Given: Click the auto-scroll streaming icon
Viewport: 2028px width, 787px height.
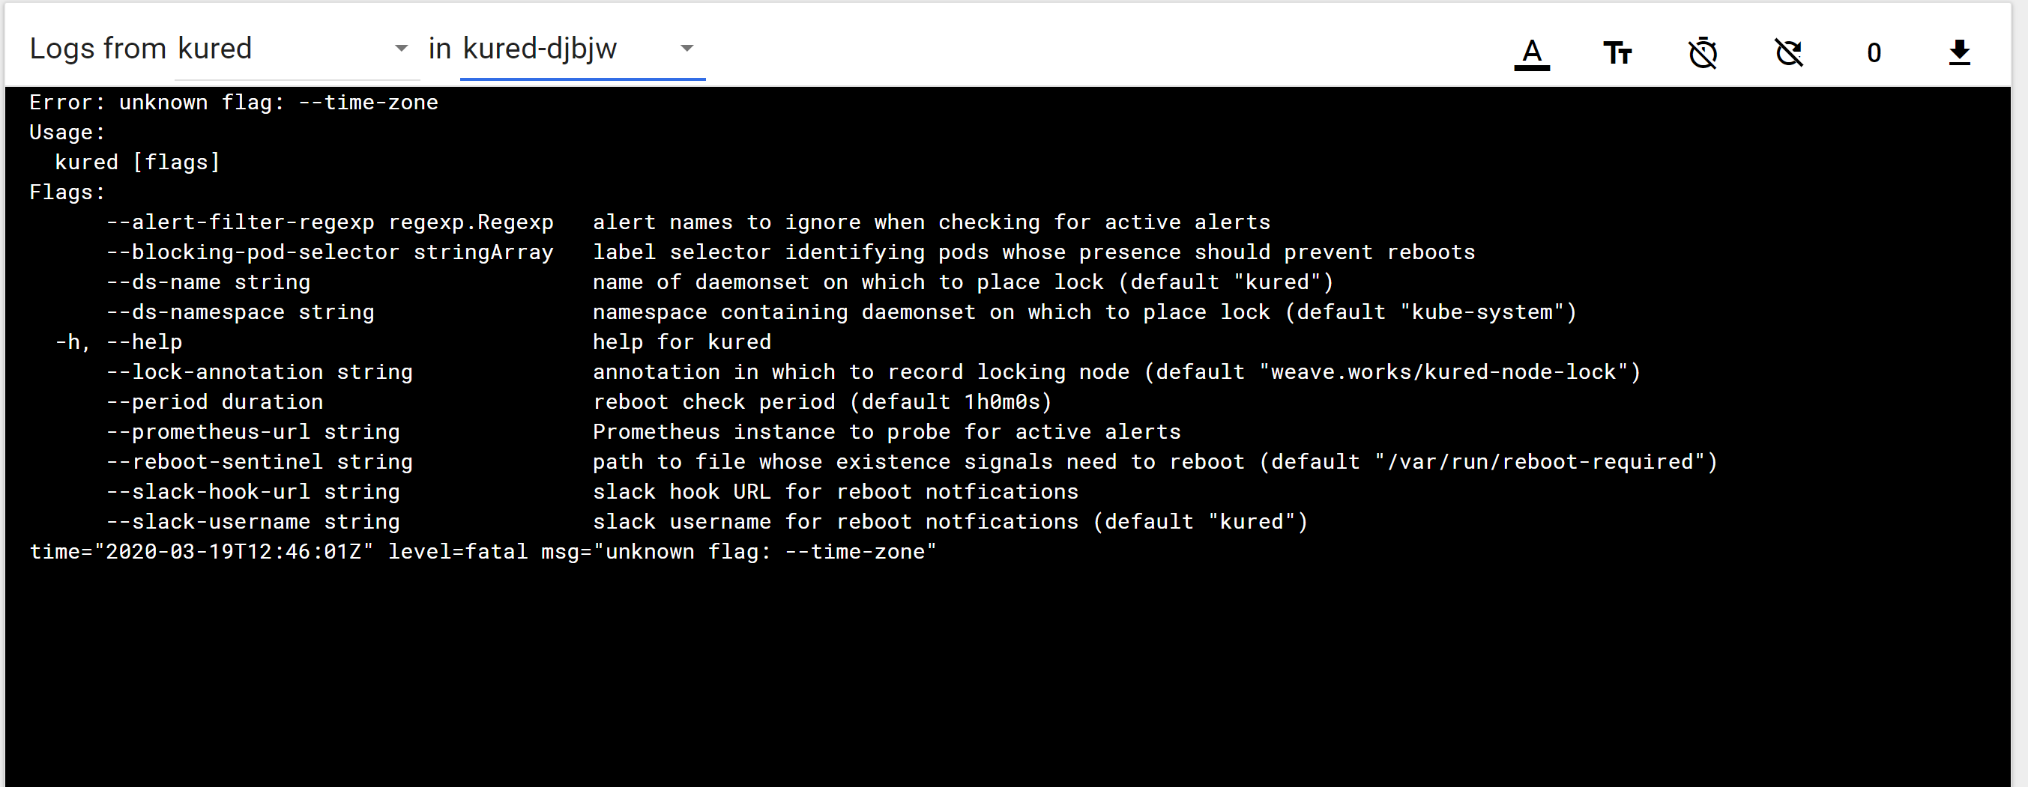Looking at the screenshot, I should (1789, 52).
